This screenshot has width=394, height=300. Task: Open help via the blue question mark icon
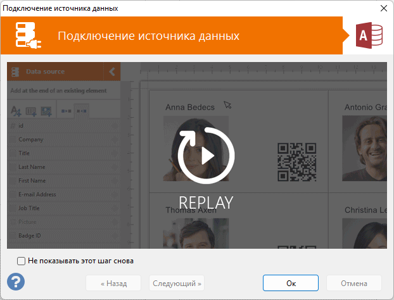click(16, 281)
